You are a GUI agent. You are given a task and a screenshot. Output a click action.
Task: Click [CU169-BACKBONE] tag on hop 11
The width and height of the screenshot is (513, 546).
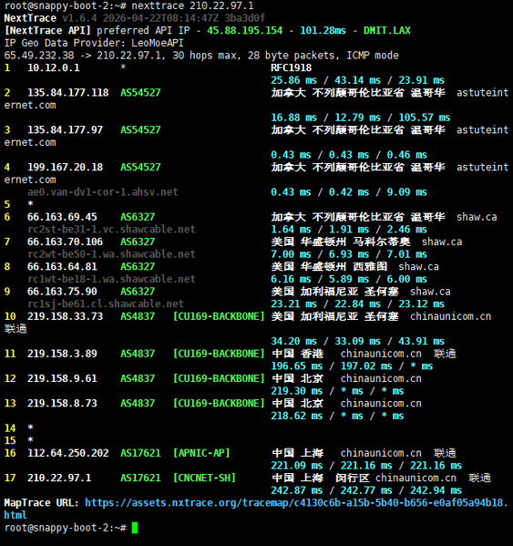click(x=219, y=354)
